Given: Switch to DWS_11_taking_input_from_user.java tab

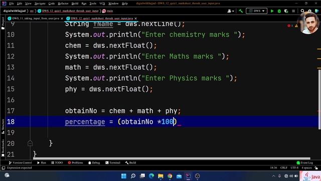Looking at the screenshot, I should point(36,19).
